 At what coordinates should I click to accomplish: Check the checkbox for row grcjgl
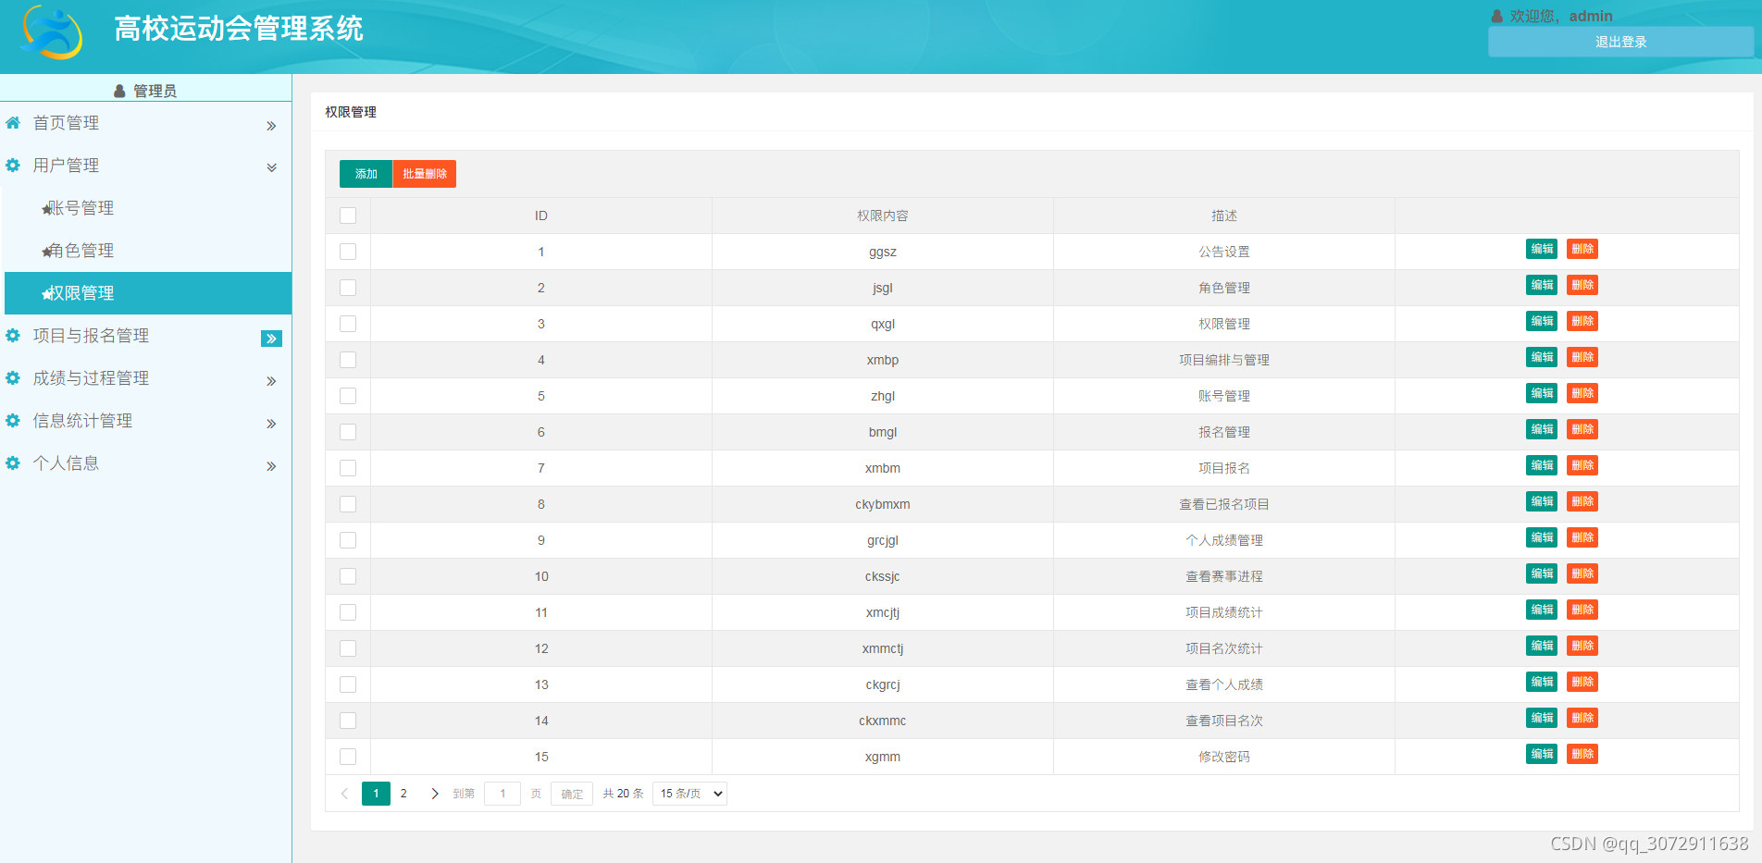pos(348,540)
